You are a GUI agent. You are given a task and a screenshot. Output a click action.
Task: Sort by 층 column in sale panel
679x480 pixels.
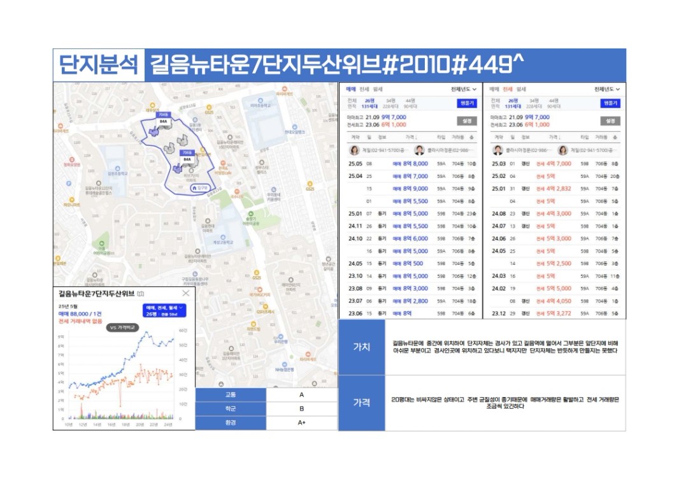point(471,137)
